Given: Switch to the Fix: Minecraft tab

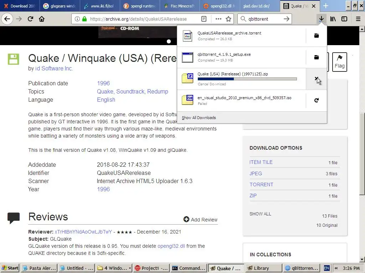Looking at the screenshot, I should point(180,6).
